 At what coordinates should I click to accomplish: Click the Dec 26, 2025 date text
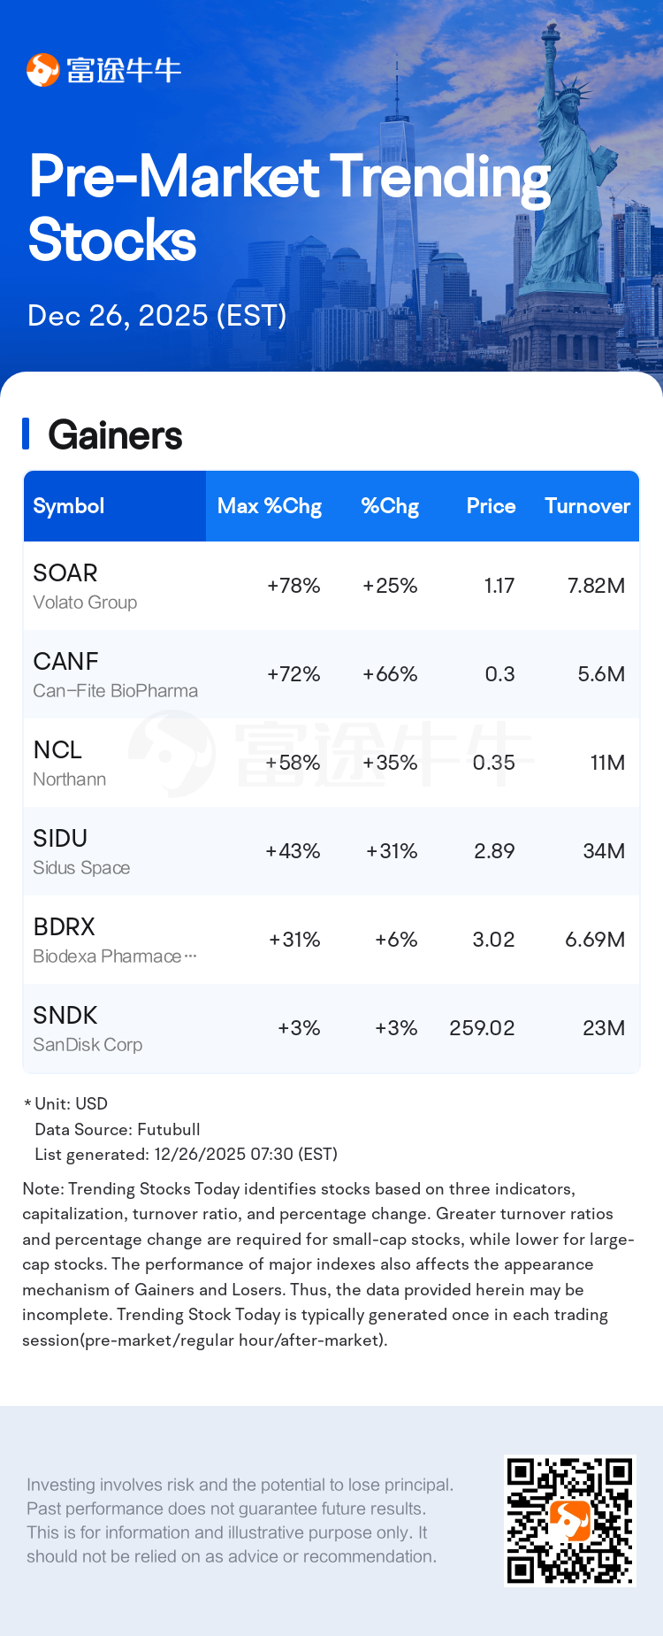click(156, 316)
